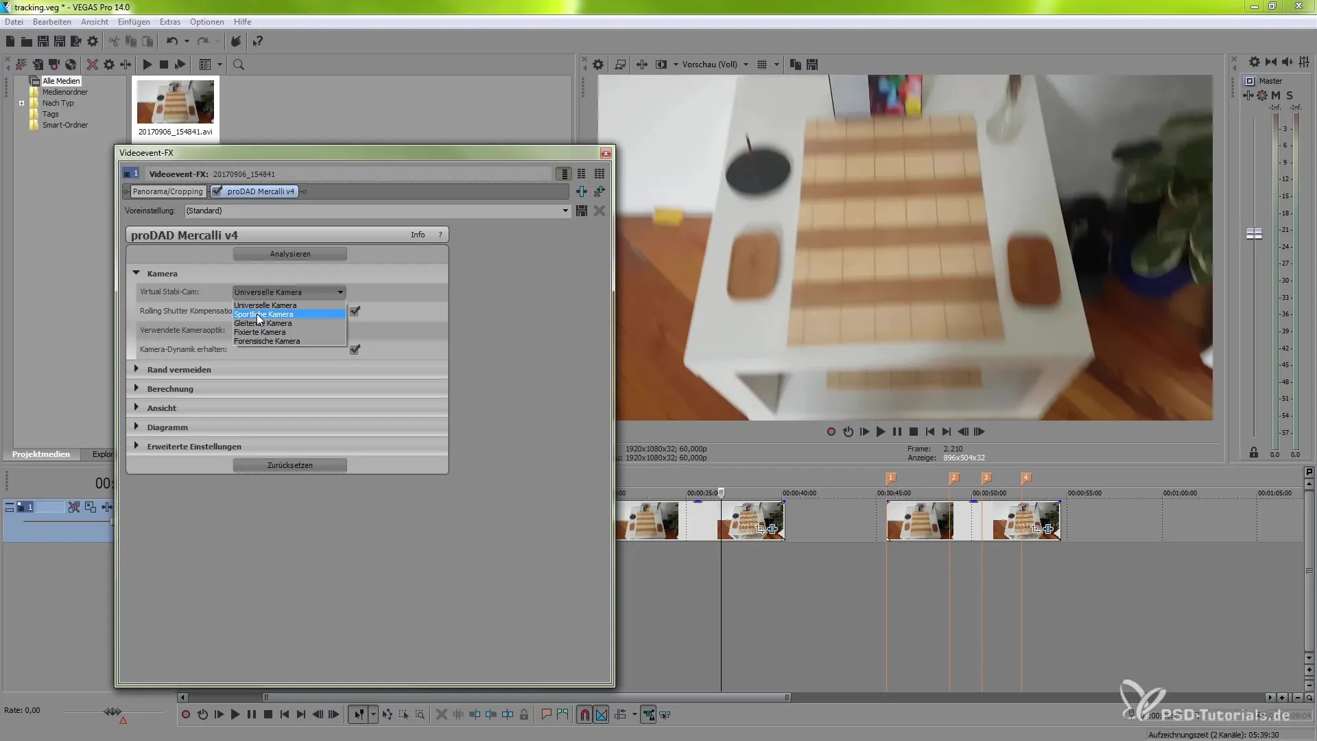
Task: Stop media preview in Project Media toolbar
Action: click(163, 64)
